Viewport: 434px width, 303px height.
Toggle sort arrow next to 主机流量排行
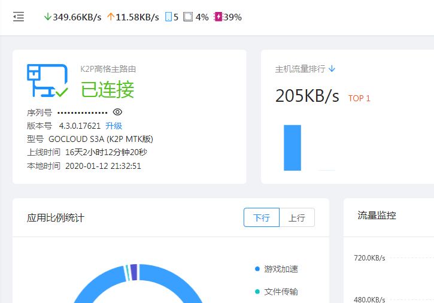tap(332, 69)
